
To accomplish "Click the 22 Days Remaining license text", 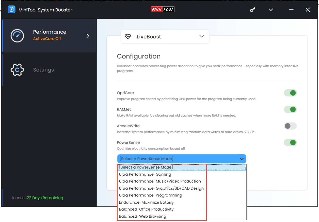I will (45, 198).
